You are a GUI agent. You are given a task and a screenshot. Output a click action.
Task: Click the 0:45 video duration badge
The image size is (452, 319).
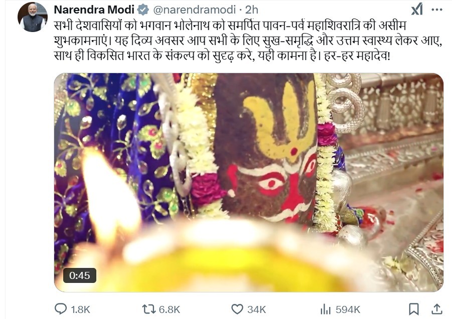pos(79,275)
